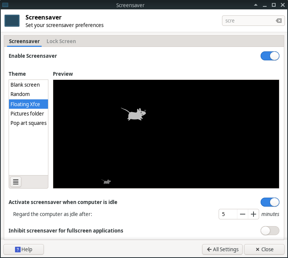The image size is (288, 258).
Task: Click the Floating Xfce preview area
Action: tap(166, 134)
